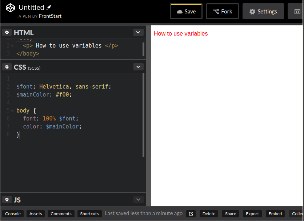
Task: Open preview in new window via footer icon
Action: point(191,214)
